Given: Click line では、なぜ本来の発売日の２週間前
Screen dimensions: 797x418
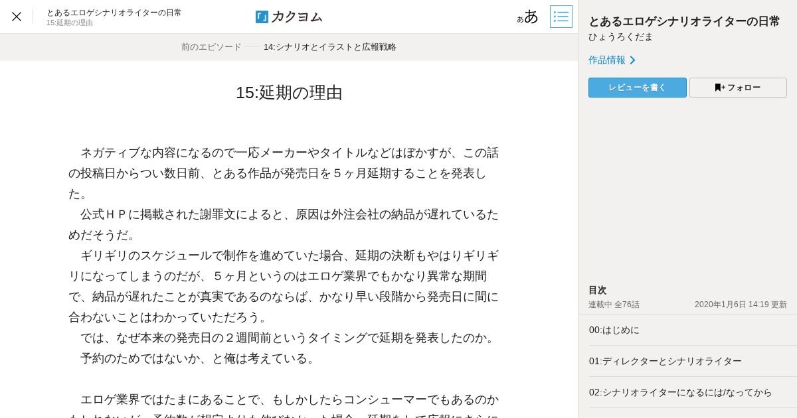Looking at the screenshot, I should 290,338.
